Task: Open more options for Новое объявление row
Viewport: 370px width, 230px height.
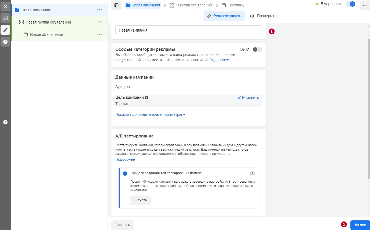Action: pos(100,34)
